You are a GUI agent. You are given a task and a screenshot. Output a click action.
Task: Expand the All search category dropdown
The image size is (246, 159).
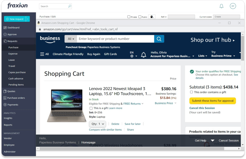[71, 39]
